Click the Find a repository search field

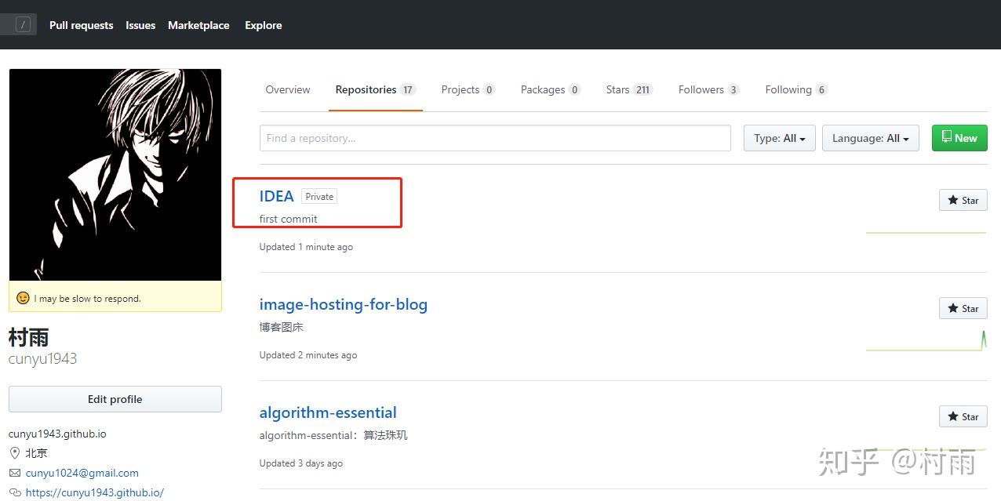pos(495,138)
